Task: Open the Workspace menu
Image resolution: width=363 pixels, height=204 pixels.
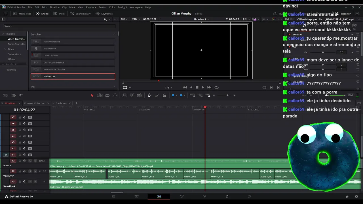Action: pyautogui.click(x=136, y=7)
